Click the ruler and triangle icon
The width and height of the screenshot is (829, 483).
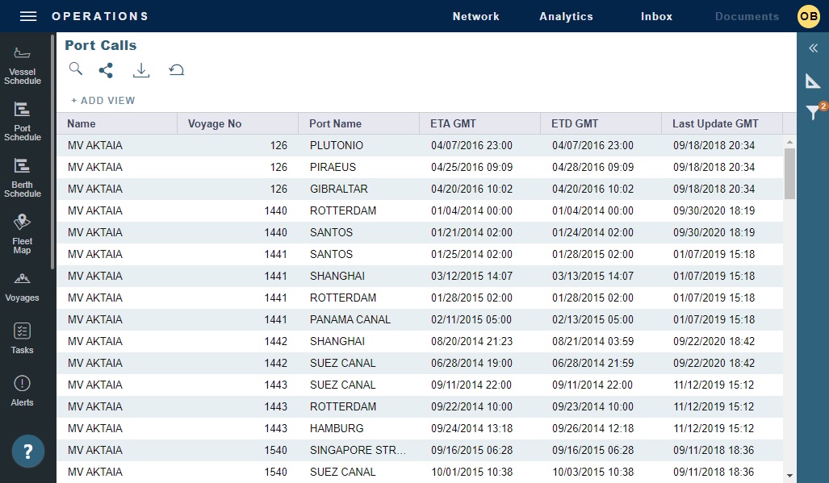coord(813,81)
